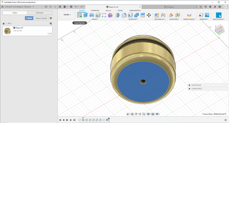The image size is (248, 218).
Task: Select the Move/Copy arrows tool
Action: pos(149,15)
